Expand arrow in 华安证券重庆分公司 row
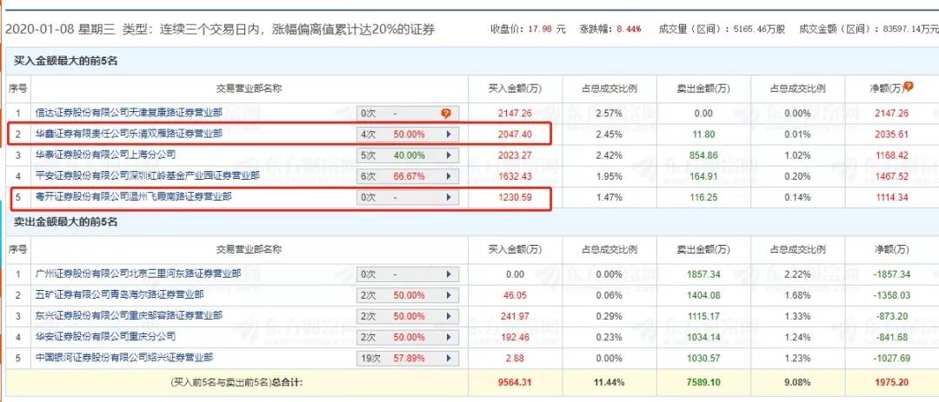The width and height of the screenshot is (939, 402). point(449,338)
